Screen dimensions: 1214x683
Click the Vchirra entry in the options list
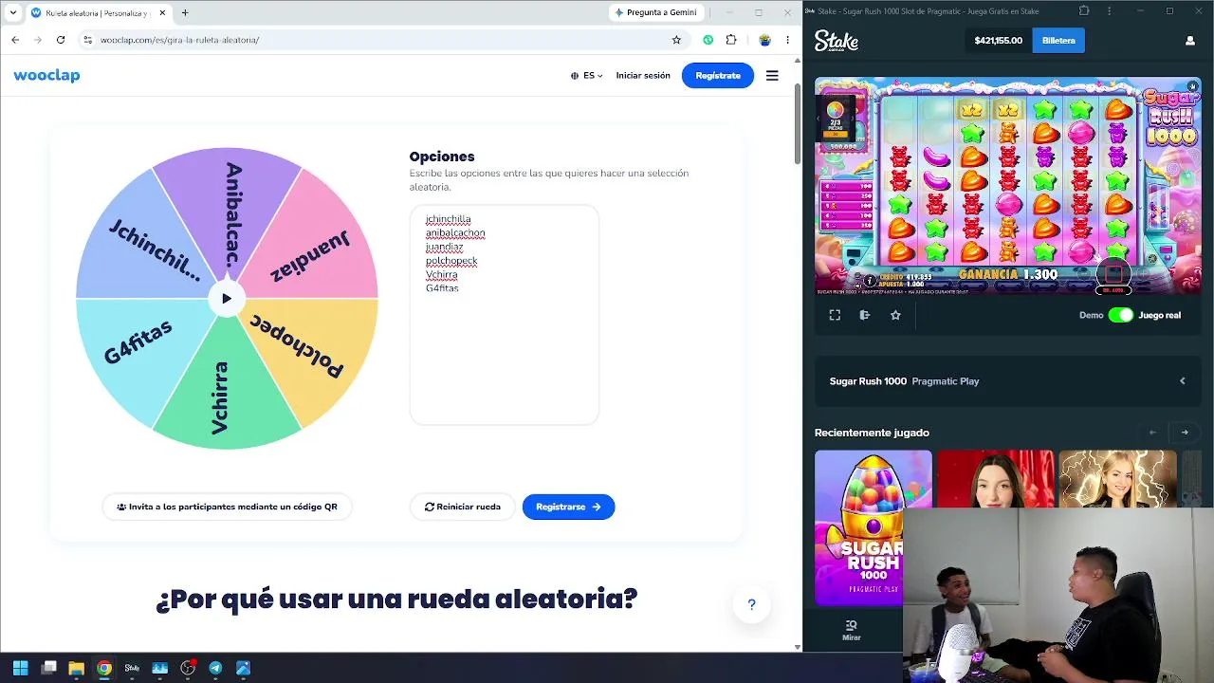point(442,274)
